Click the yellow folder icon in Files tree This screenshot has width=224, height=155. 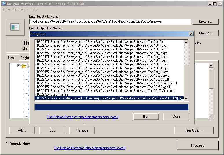coord(24,66)
